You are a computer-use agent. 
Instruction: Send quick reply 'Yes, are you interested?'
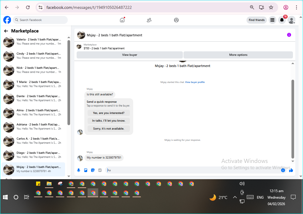click(109, 113)
